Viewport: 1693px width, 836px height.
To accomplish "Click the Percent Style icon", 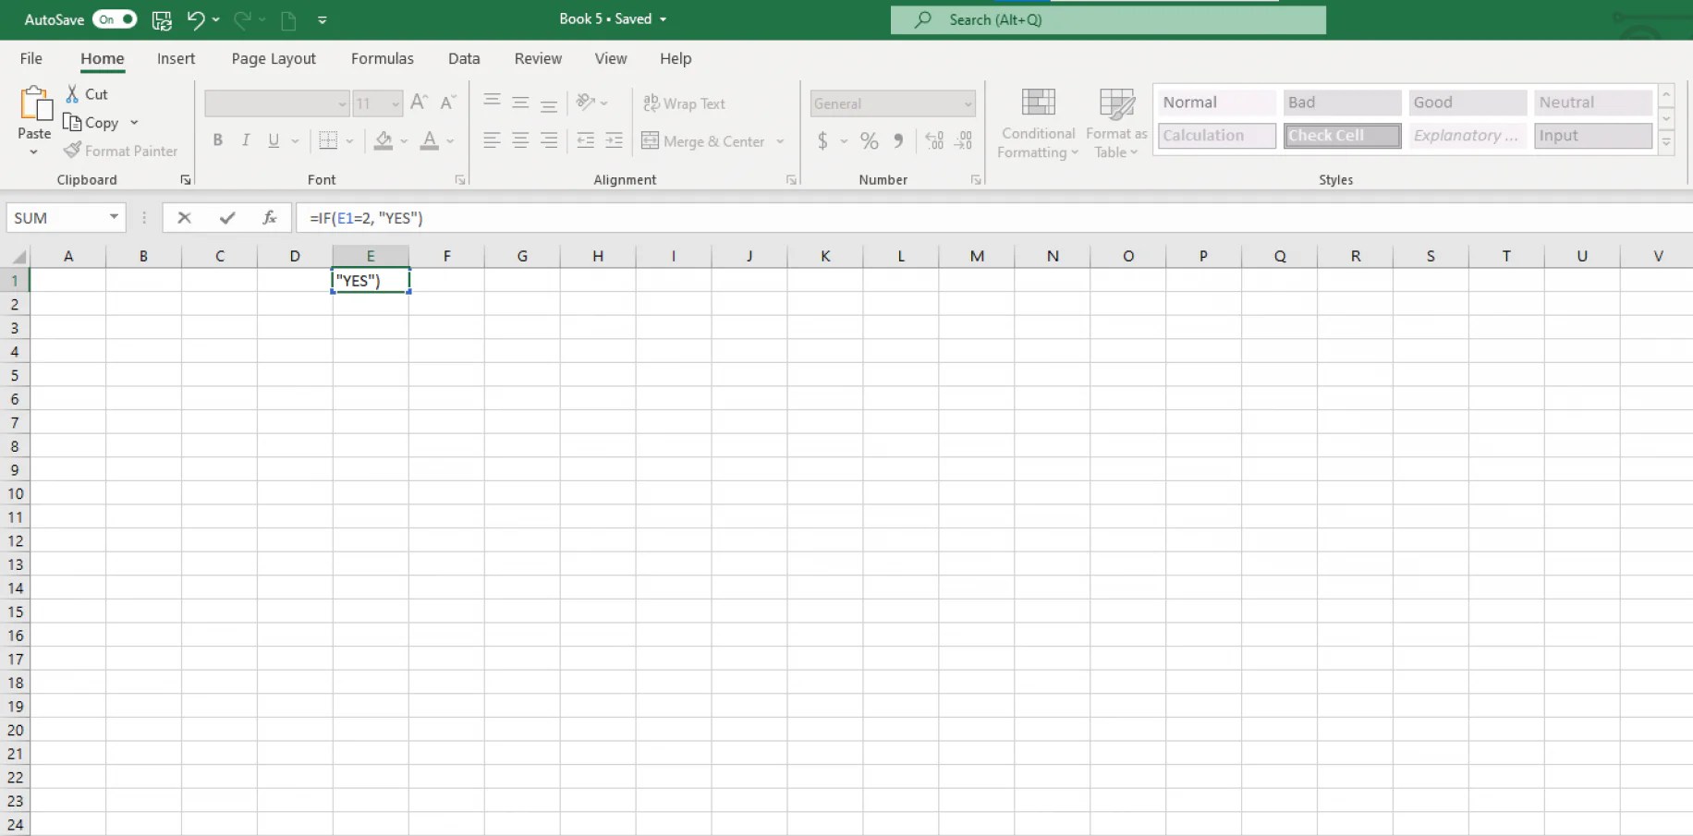I will pyautogui.click(x=868, y=140).
